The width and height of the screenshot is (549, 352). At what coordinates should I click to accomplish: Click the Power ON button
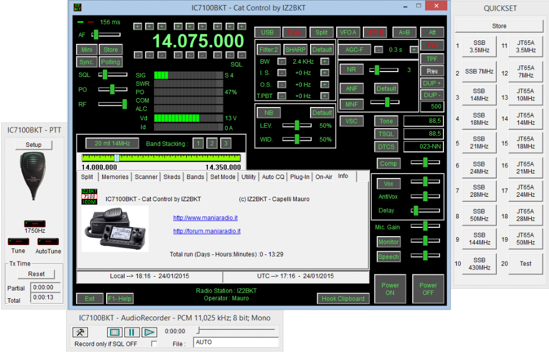click(390, 289)
